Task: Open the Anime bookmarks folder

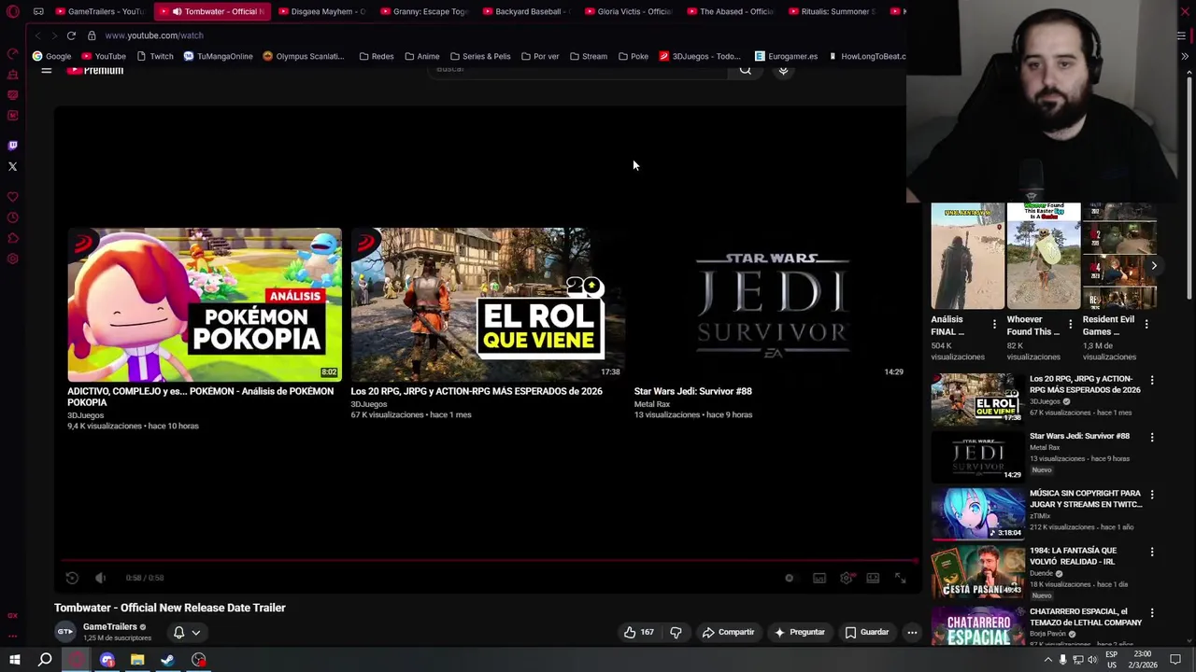Action: [x=421, y=56]
